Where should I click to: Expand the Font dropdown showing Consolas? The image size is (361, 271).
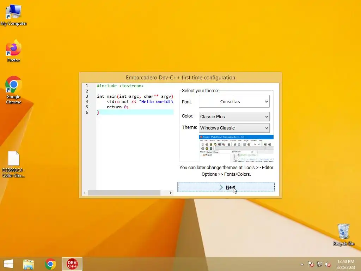click(x=234, y=101)
